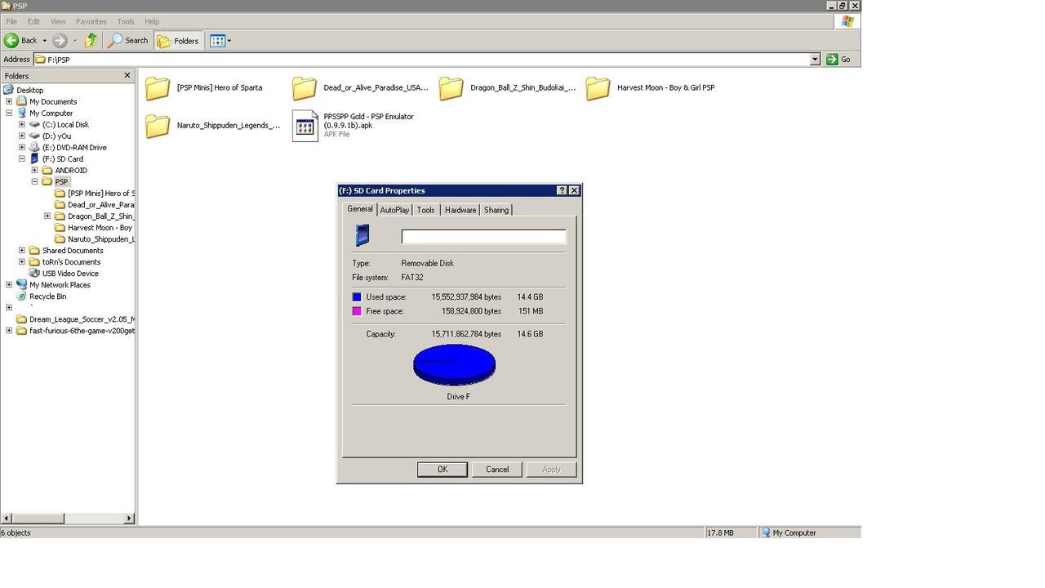Open Forward history dropdown arrow
Viewport: 1045px width, 588px height.
pyautogui.click(x=75, y=41)
